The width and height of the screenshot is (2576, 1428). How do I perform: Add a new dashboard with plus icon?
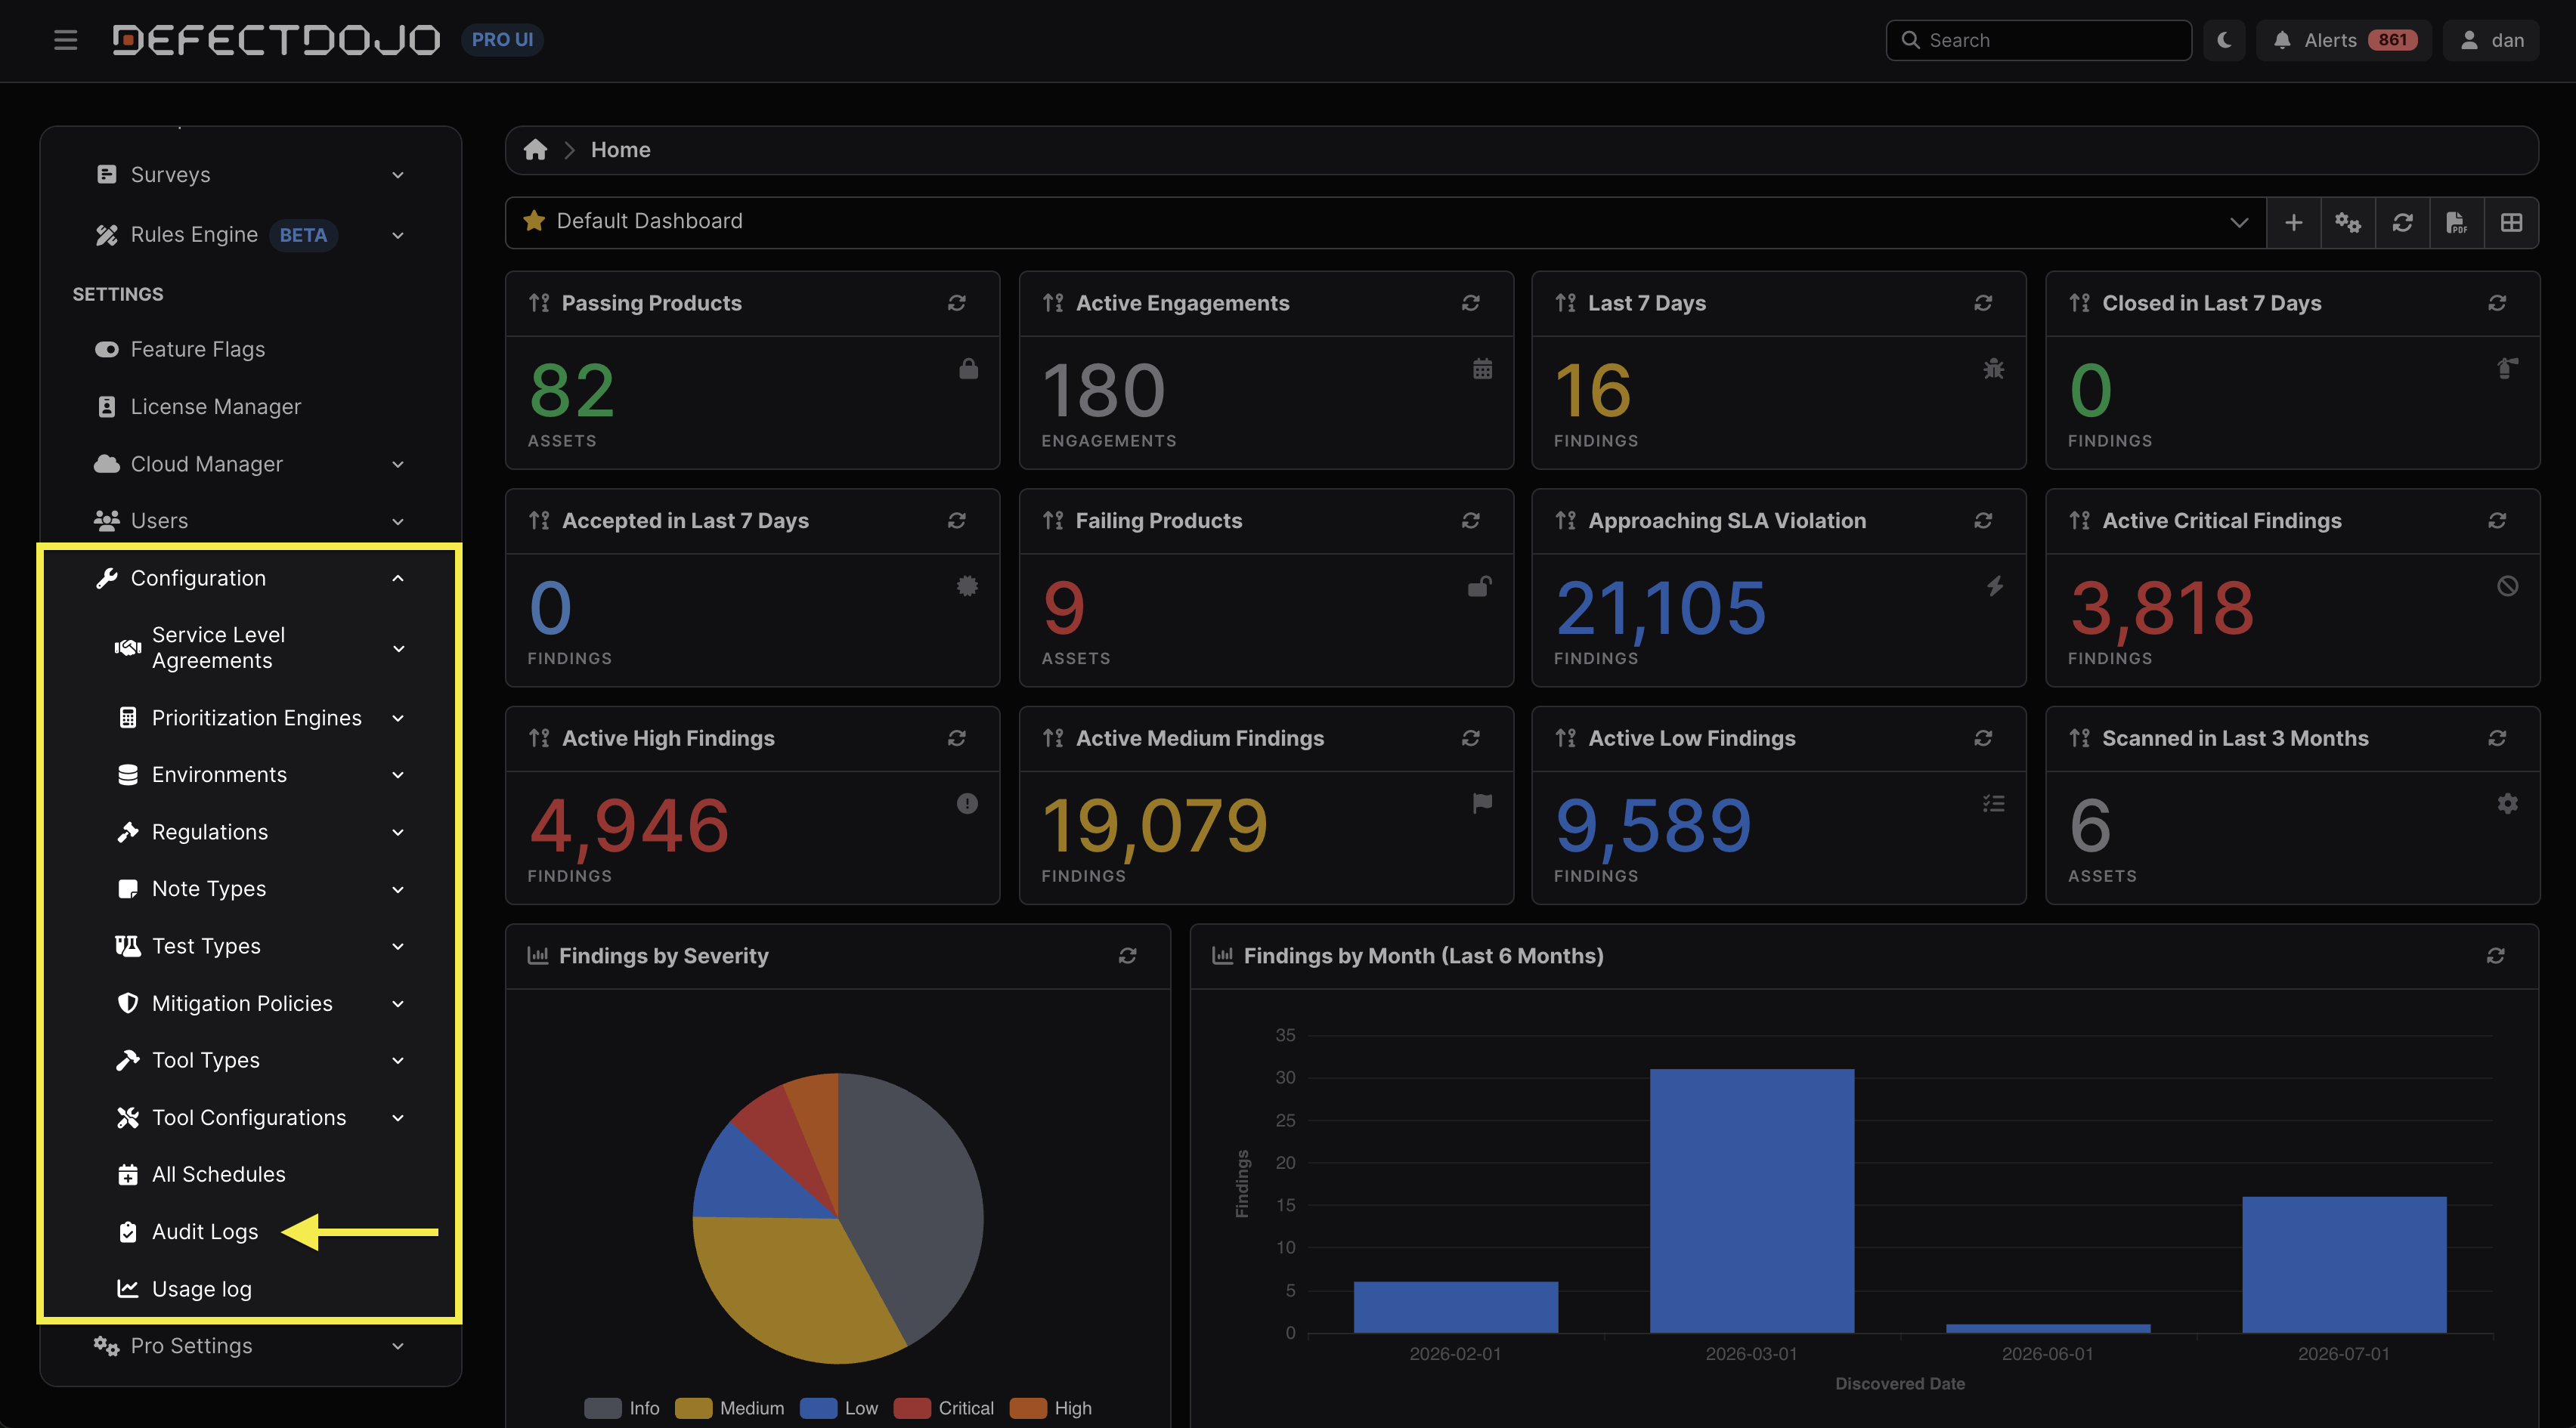pos(2293,222)
